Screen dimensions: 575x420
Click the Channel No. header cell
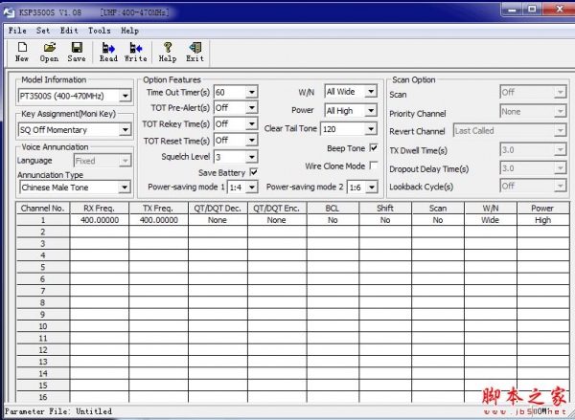(43, 209)
